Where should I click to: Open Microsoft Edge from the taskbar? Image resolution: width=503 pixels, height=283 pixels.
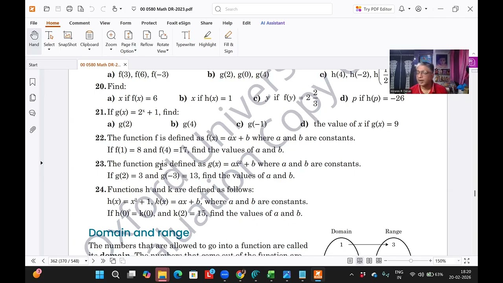[178, 274]
